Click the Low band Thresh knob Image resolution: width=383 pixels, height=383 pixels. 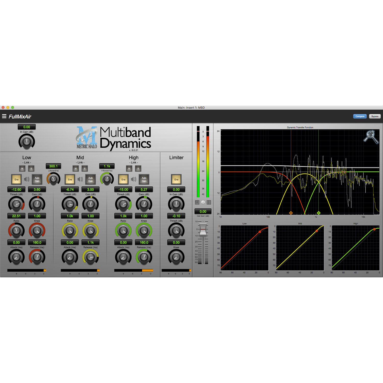point(16,204)
